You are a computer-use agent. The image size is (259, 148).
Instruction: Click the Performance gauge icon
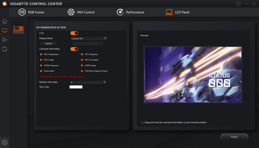[120, 12]
